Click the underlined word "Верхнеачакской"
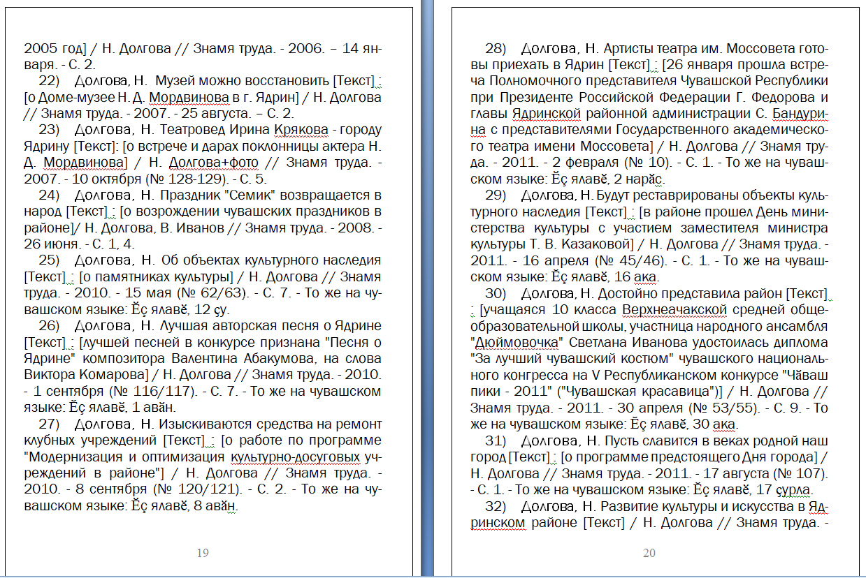Image resolution: width=866 pixels, height=578 pixels. tap(673, 309)
